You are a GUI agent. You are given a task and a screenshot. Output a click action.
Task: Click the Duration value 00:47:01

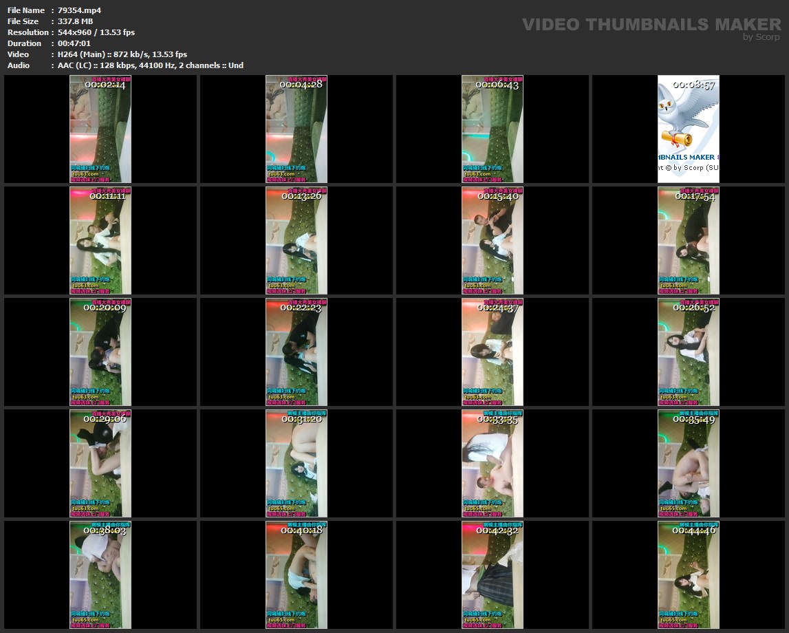(x=74, y=43)
